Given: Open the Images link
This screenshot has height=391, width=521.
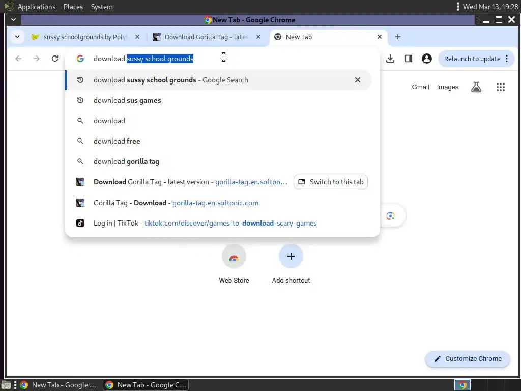Looking at the screenshot, I should [x=448, y=87].
